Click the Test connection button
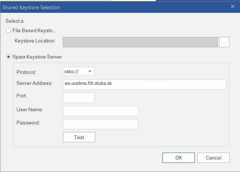 tap(79, 137)
